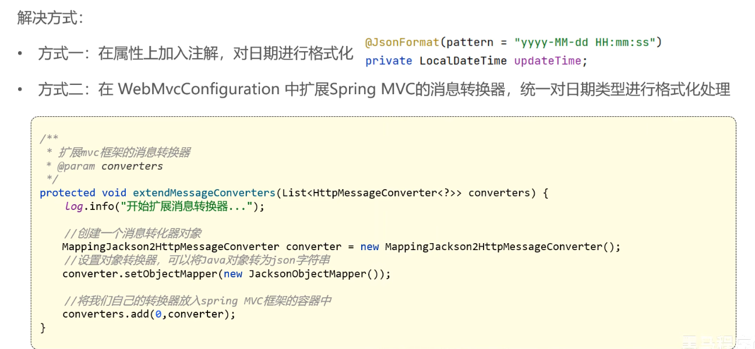Click the @JsonFormat annotation
This screenshot has height=349, width=755.
click(402, 42)
